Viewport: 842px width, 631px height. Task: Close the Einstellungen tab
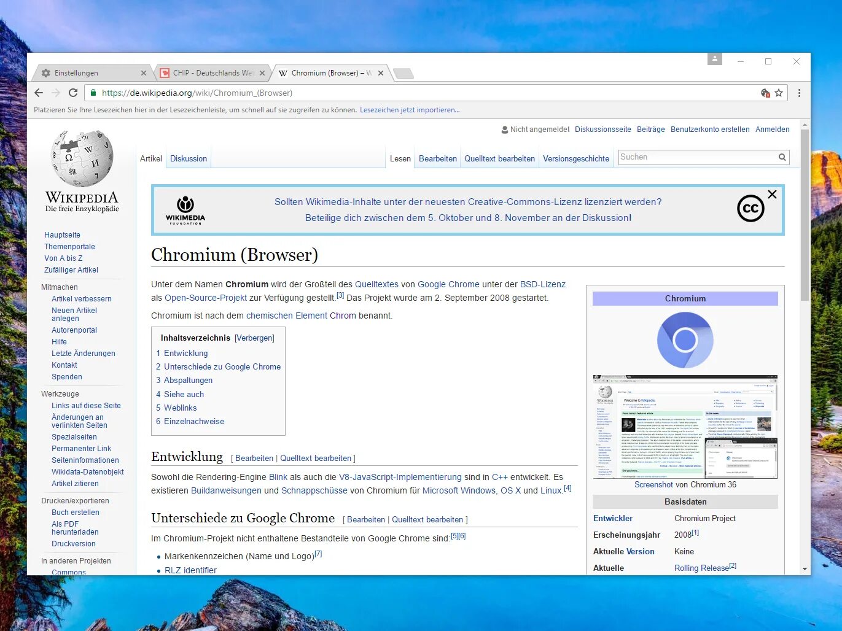point(144,73)
